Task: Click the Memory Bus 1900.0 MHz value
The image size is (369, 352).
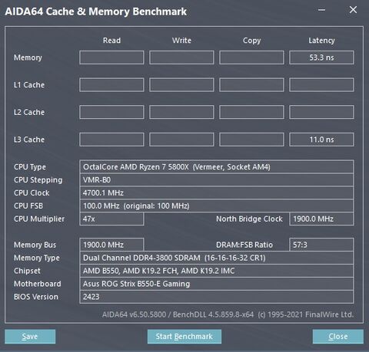Action: 111,245
